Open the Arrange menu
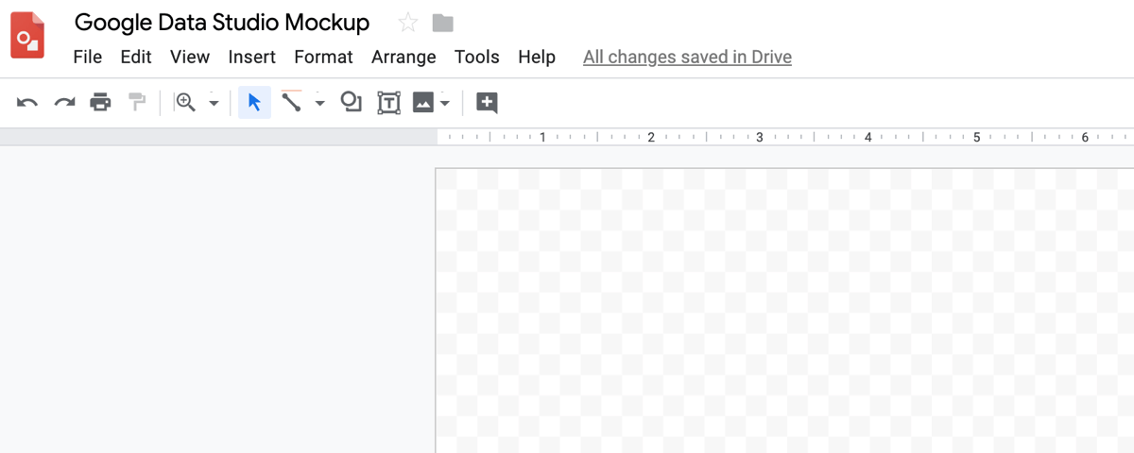The width and height of the screenshot is (1134, 453). pyautogui.click(x=404, y=57)
